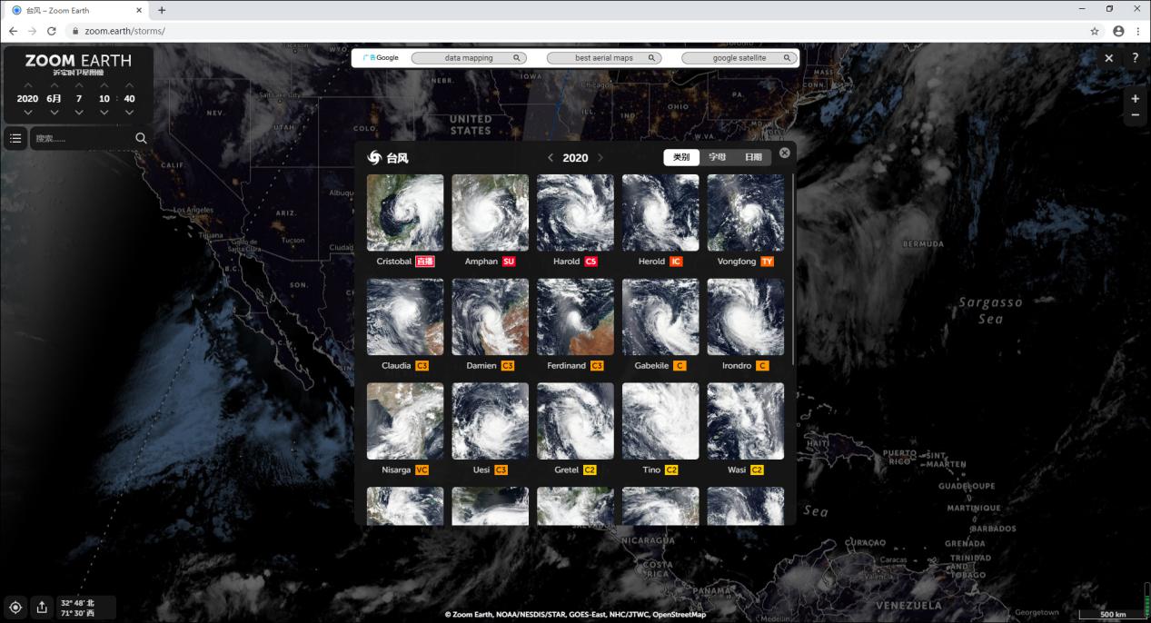Open the Uesi storm thumbnail
Viewport: 1151px width, 623px height.
tap(490, 421)
